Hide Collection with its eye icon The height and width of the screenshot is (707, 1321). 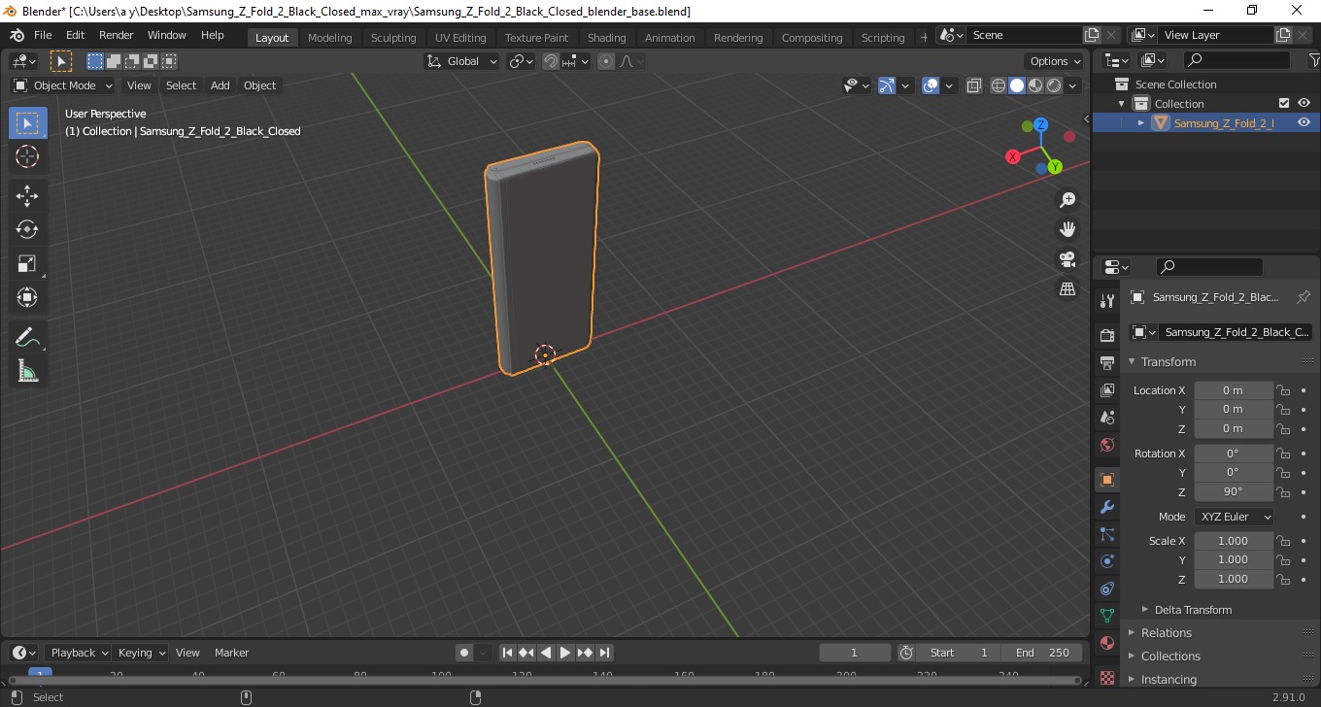tap(1304, 103)
